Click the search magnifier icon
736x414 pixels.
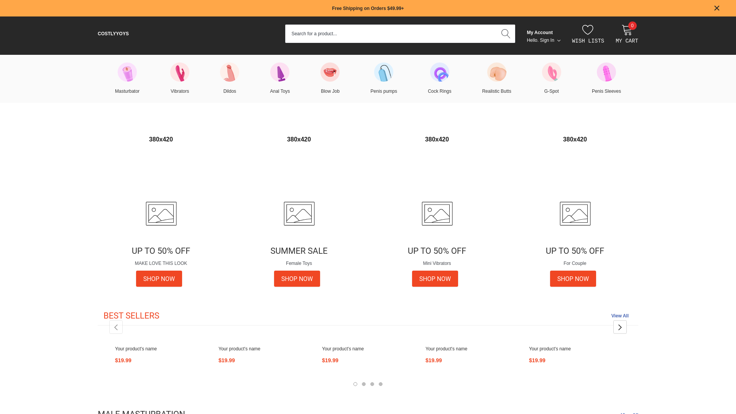[506, 34]
